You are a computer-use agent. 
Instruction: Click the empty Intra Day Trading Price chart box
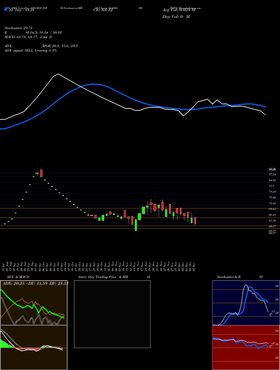point(112,314)
